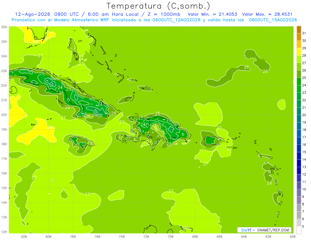
Task: Click the legend swatch between 5 and 6
Action: [x=299, y=223]
